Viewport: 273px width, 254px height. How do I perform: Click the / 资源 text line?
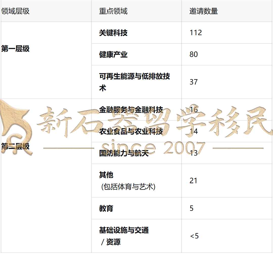[111, 242]
